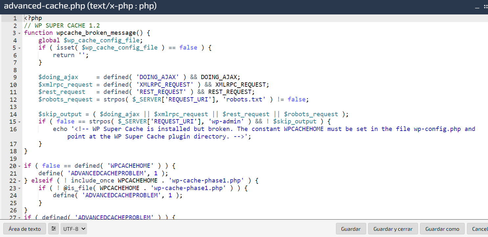
Task: Cancel editing via the Cancel button
Action: click(479, 229)
